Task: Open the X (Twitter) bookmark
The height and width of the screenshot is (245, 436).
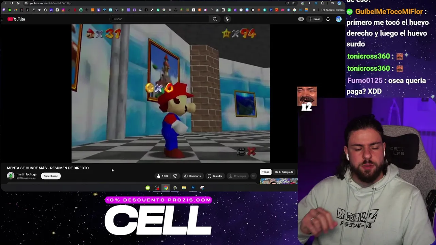Action: 21,10
